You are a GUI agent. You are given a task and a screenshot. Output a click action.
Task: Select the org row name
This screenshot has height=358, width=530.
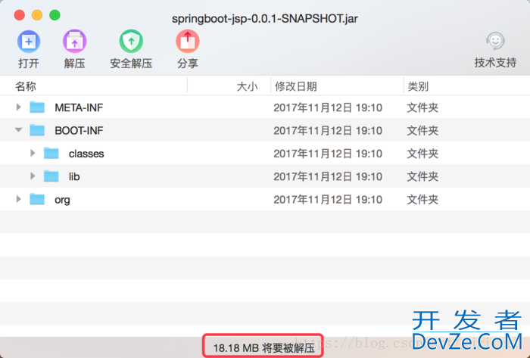[62, 200]
